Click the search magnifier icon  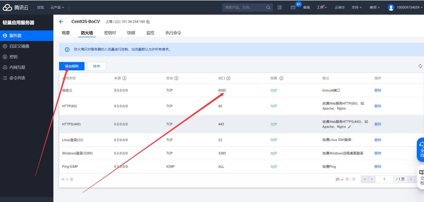click(269, 7)
